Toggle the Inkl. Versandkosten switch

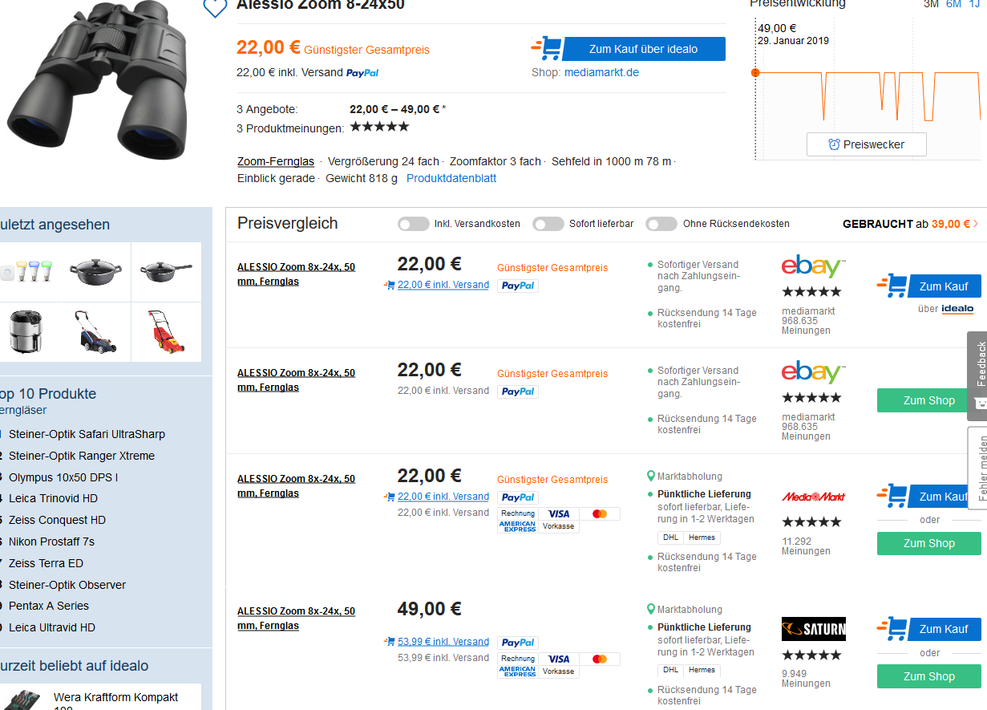(414, 224)
